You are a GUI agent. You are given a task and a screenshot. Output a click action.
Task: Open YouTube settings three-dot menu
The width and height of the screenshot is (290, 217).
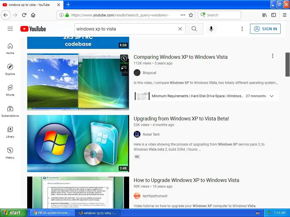[242, 29]
